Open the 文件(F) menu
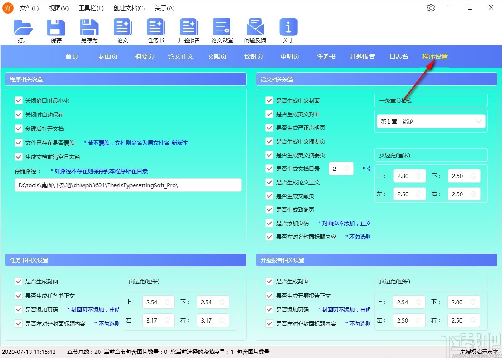Image resolution: width=502 pixels, height=358 pixels. pos(30,8)
